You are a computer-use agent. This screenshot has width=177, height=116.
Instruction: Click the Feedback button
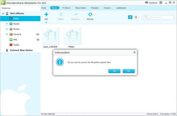point(151,3)
